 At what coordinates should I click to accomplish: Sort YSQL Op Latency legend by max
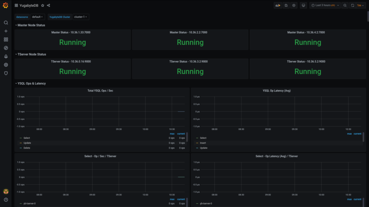[349, 134]
